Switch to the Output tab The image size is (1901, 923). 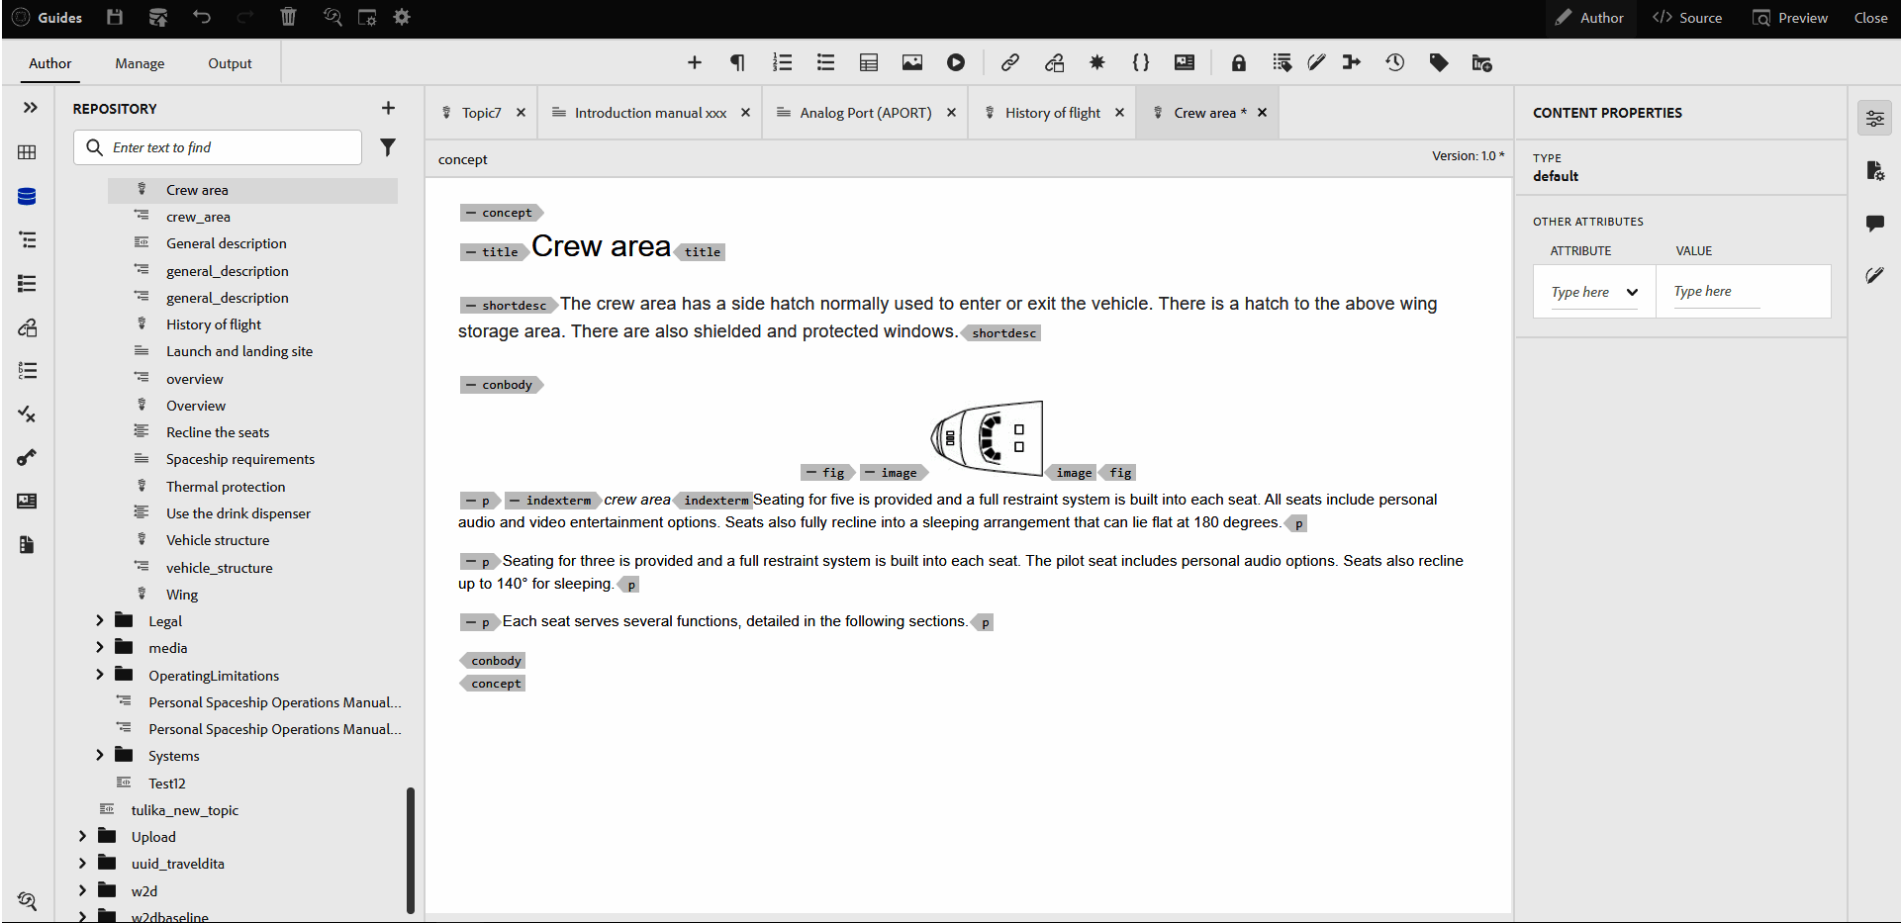[x=230, y=62]
